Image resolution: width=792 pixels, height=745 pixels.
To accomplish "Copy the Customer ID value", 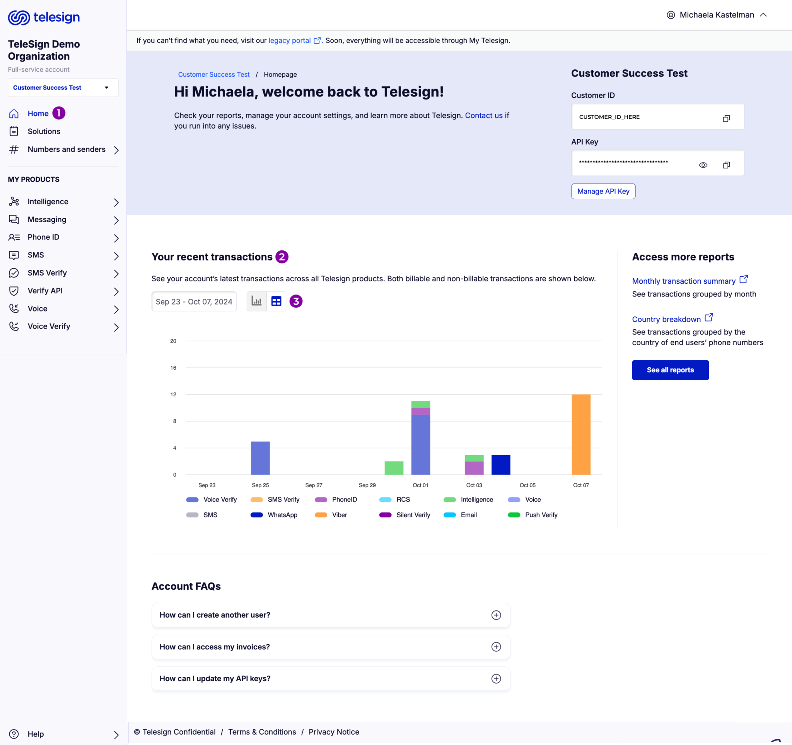I will pos(726,118).
